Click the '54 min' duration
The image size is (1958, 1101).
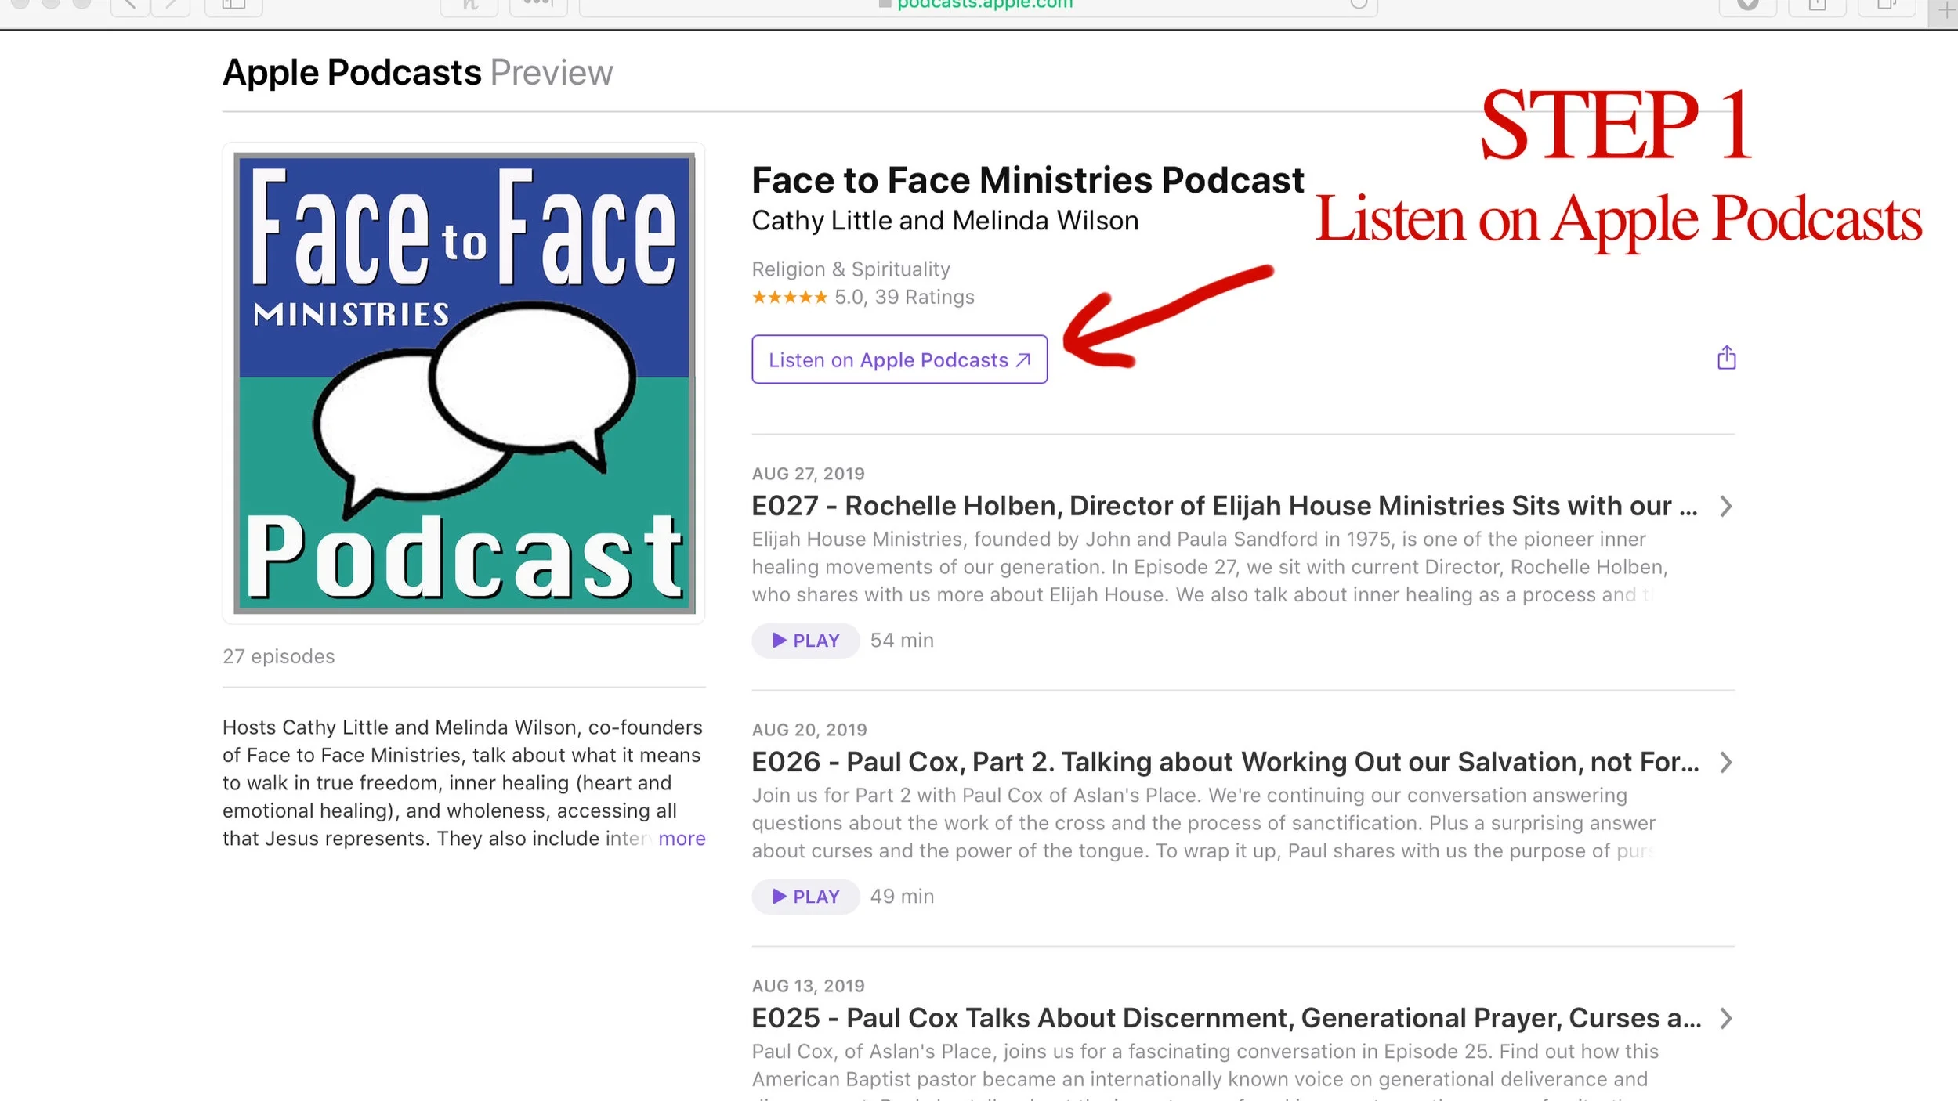pyautogui.click(x=902, y=641)
